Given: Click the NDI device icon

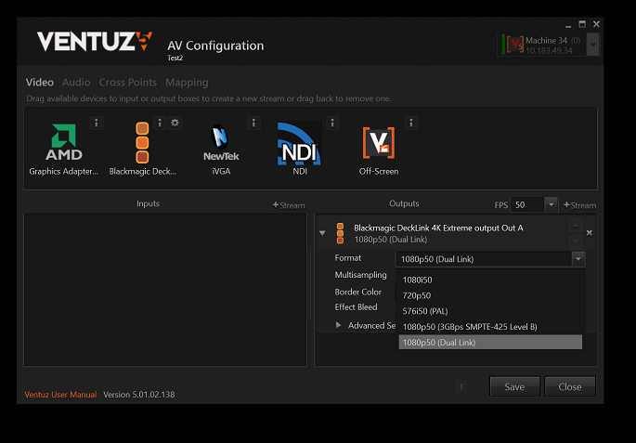Looking at the screenshot, I should pos(299,143).
